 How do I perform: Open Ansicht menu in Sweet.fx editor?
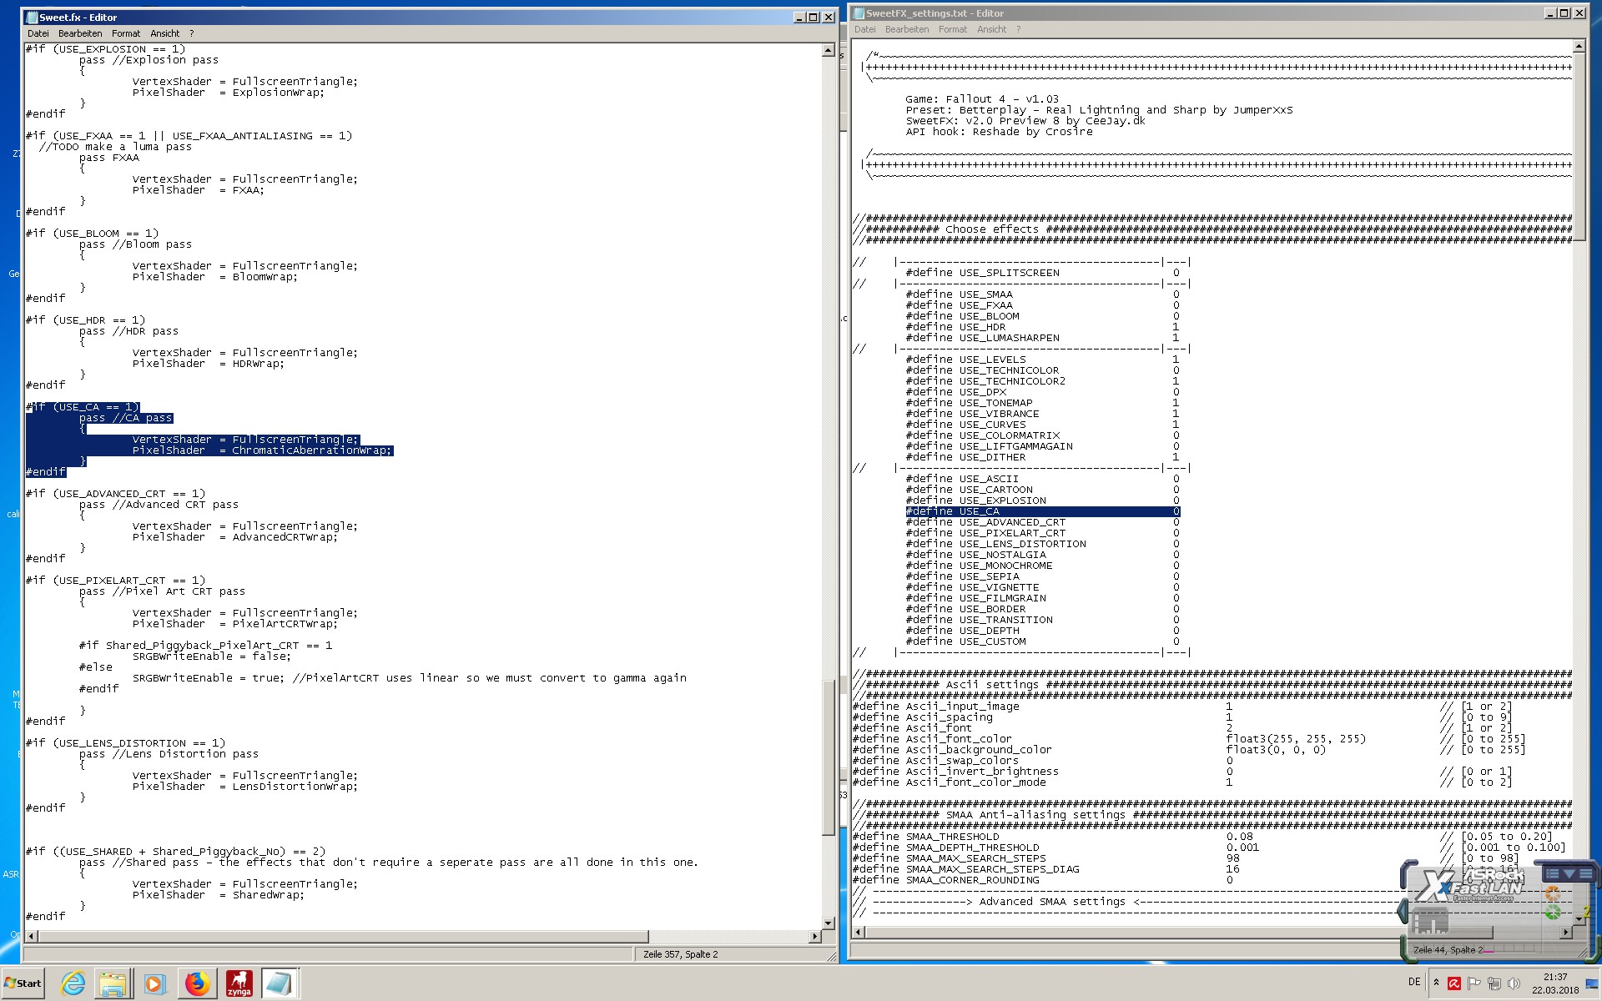point(164,33)
